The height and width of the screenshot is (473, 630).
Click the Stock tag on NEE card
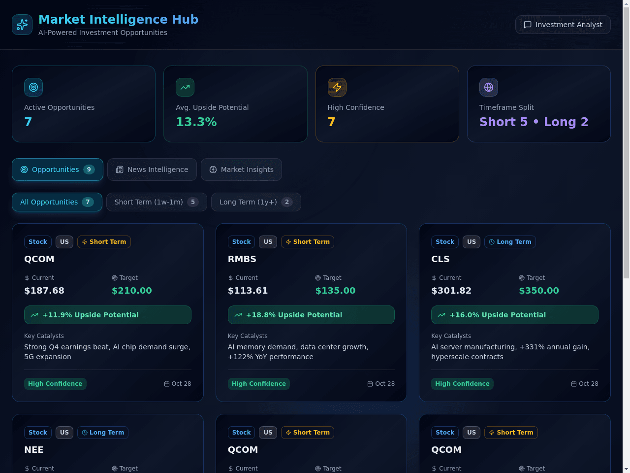coord(38,433)
